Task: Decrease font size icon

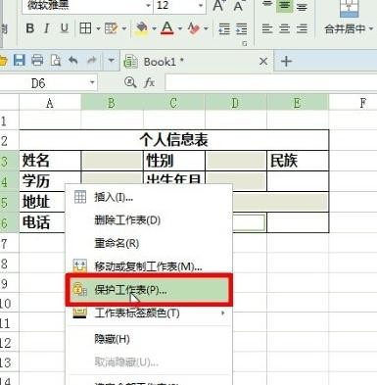Action: coord(239,6)
